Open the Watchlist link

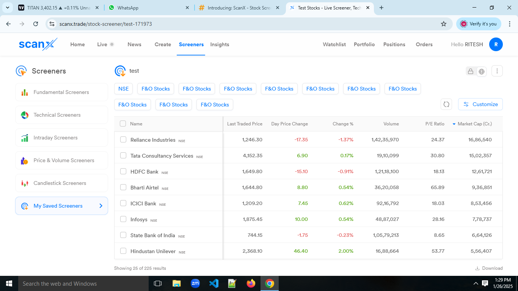(334, 44)
